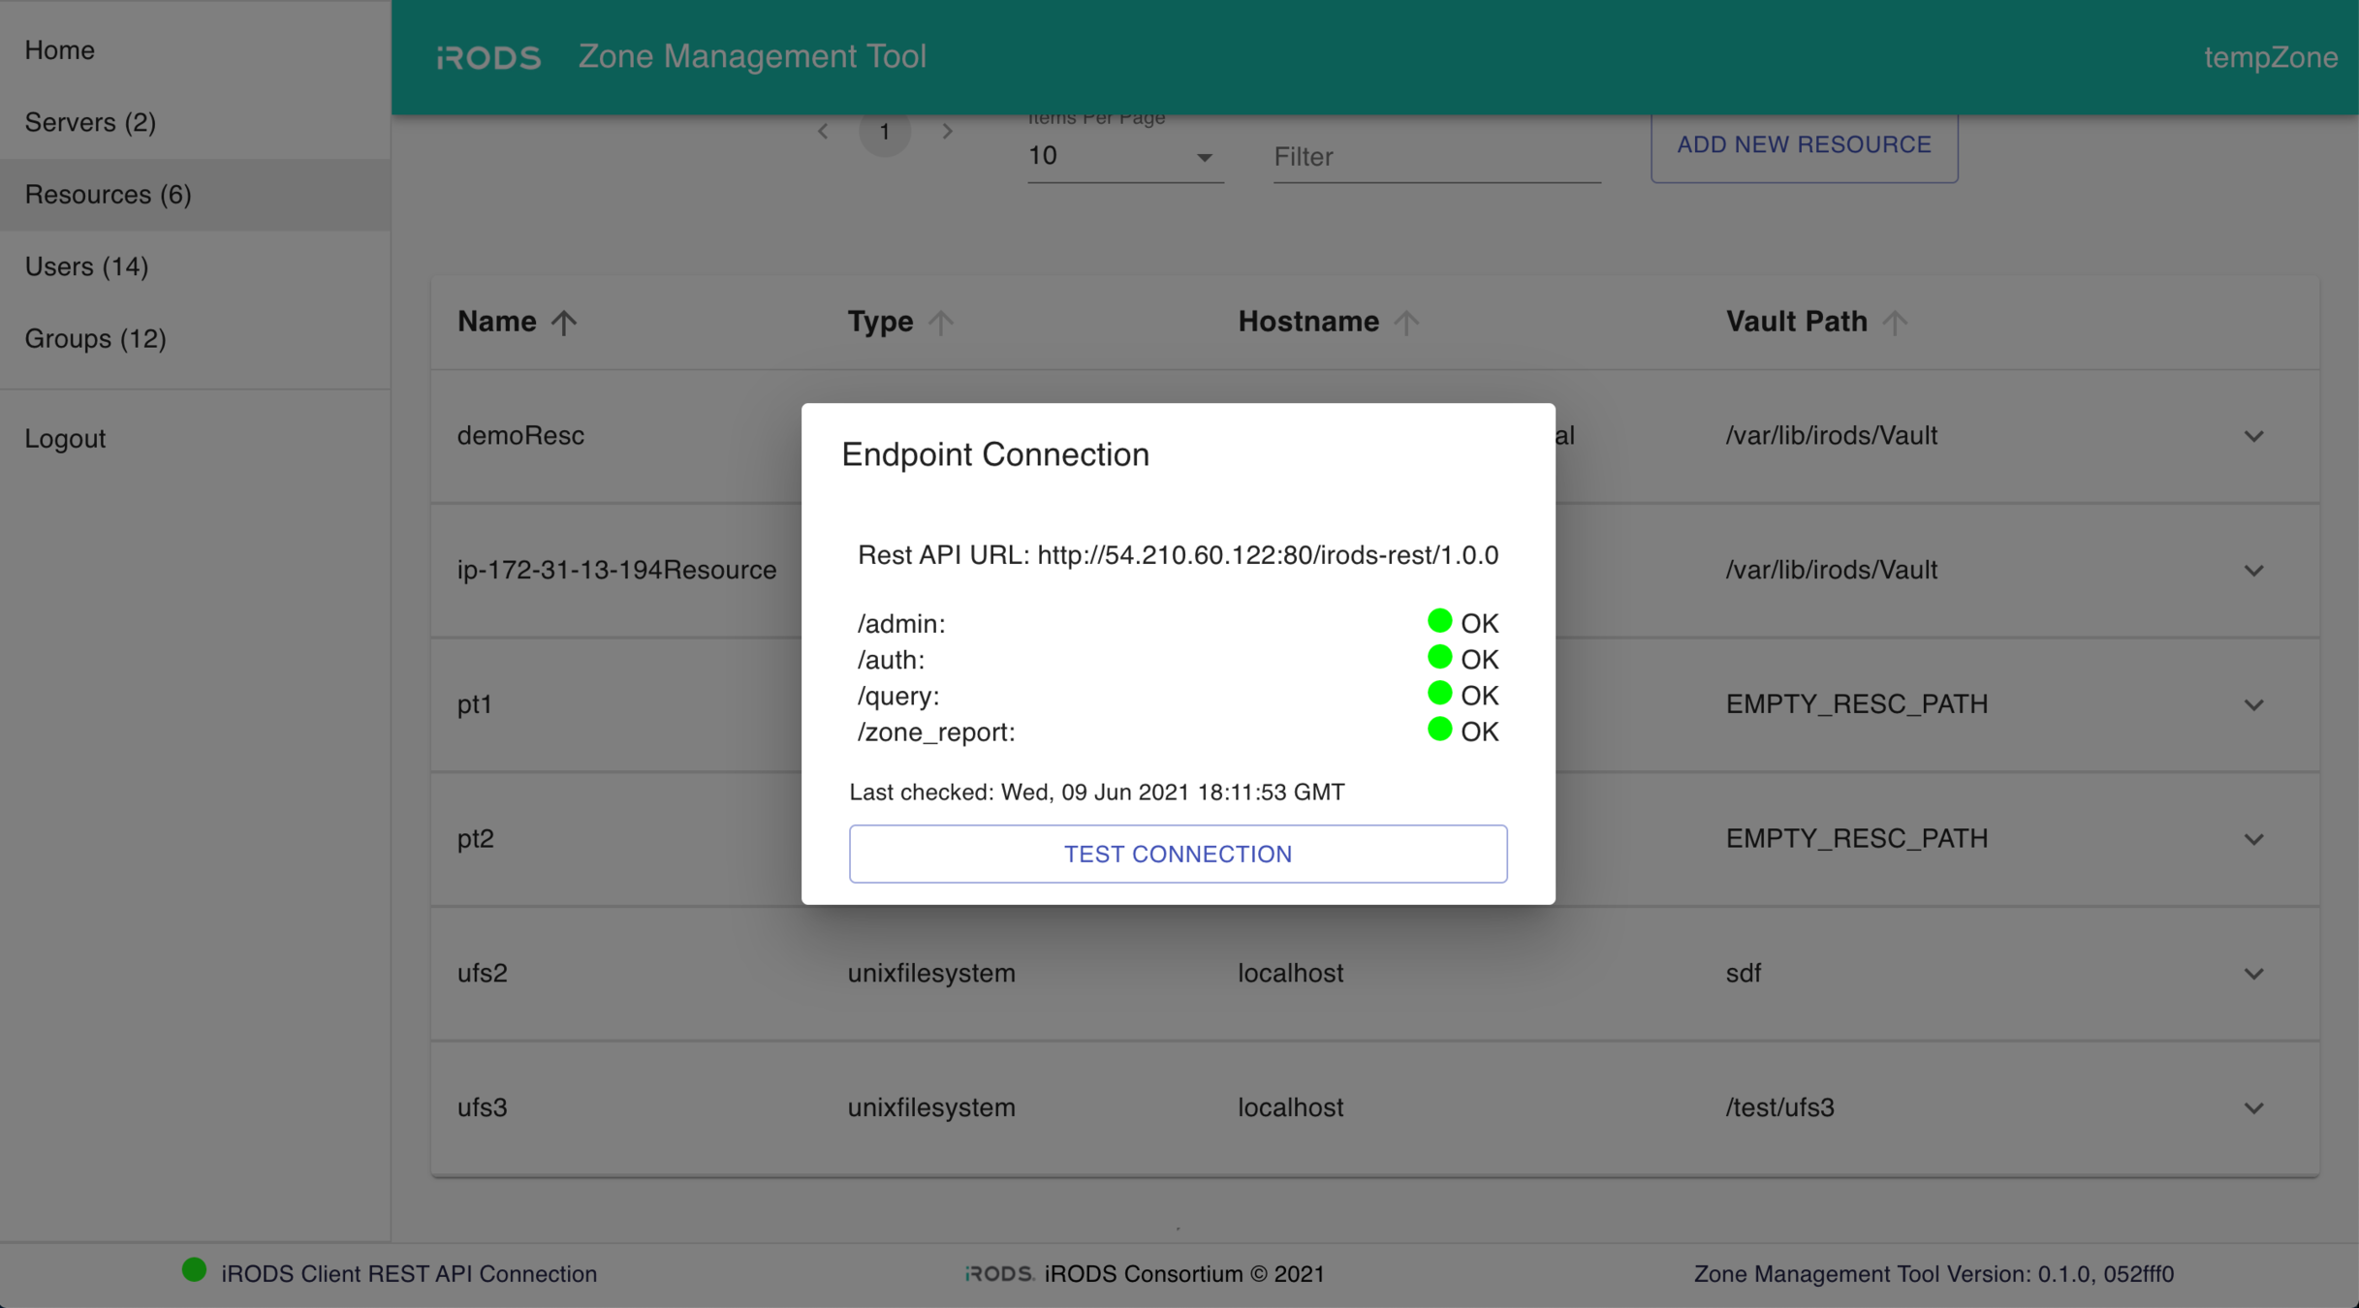Expand the ufs3 resource row
The image size is (2359, 1308).
click(2253, 1108)
